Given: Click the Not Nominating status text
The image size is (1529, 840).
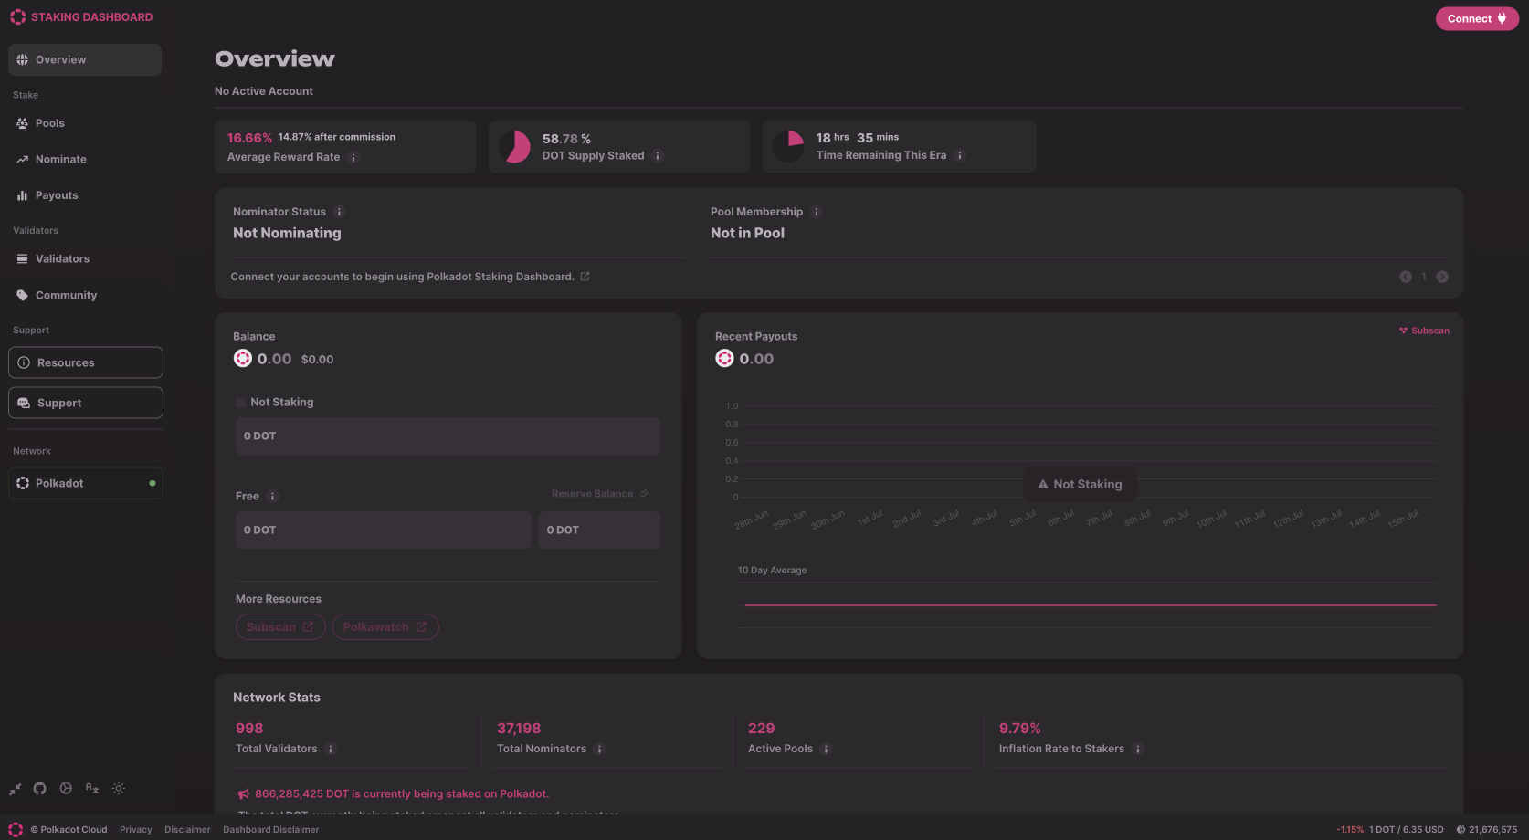Looking at the screenshot, I should 287,234.
